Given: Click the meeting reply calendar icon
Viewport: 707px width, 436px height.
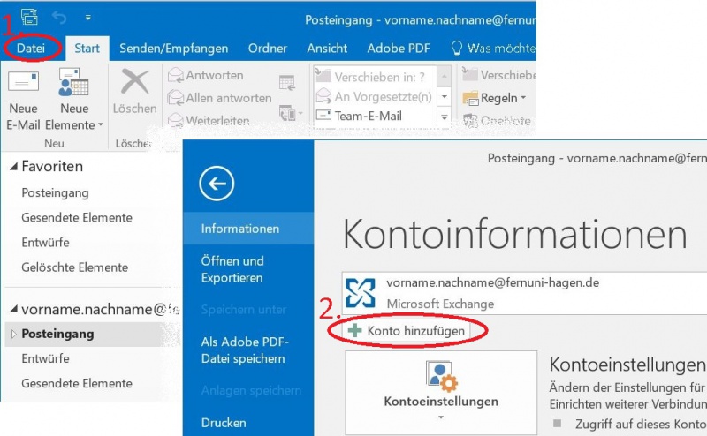Looking at the screenshot, I should click(287, 83).
